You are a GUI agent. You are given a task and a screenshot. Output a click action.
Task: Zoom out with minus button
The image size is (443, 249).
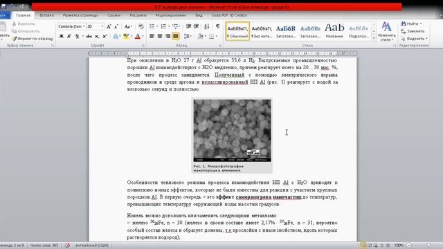409,246
